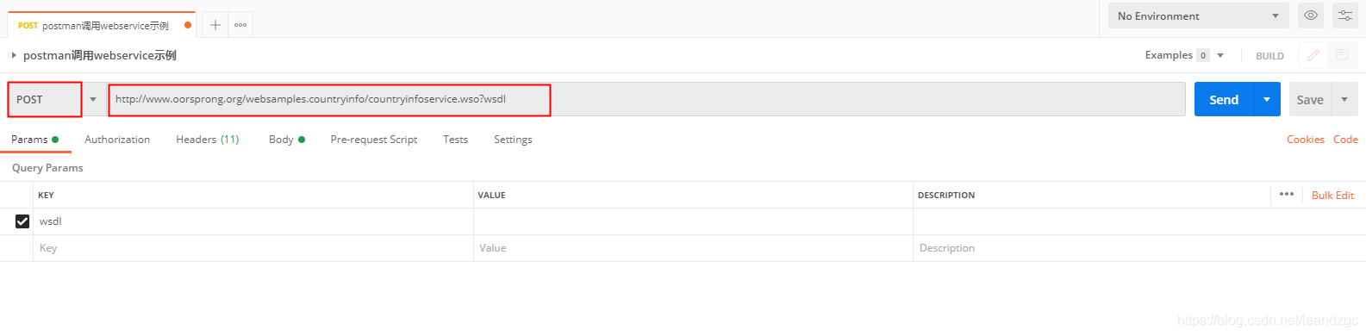Uncheck the wsdl query param checkbox
The height and width of the screenshot is (336, 1366).
click(22, 221)
